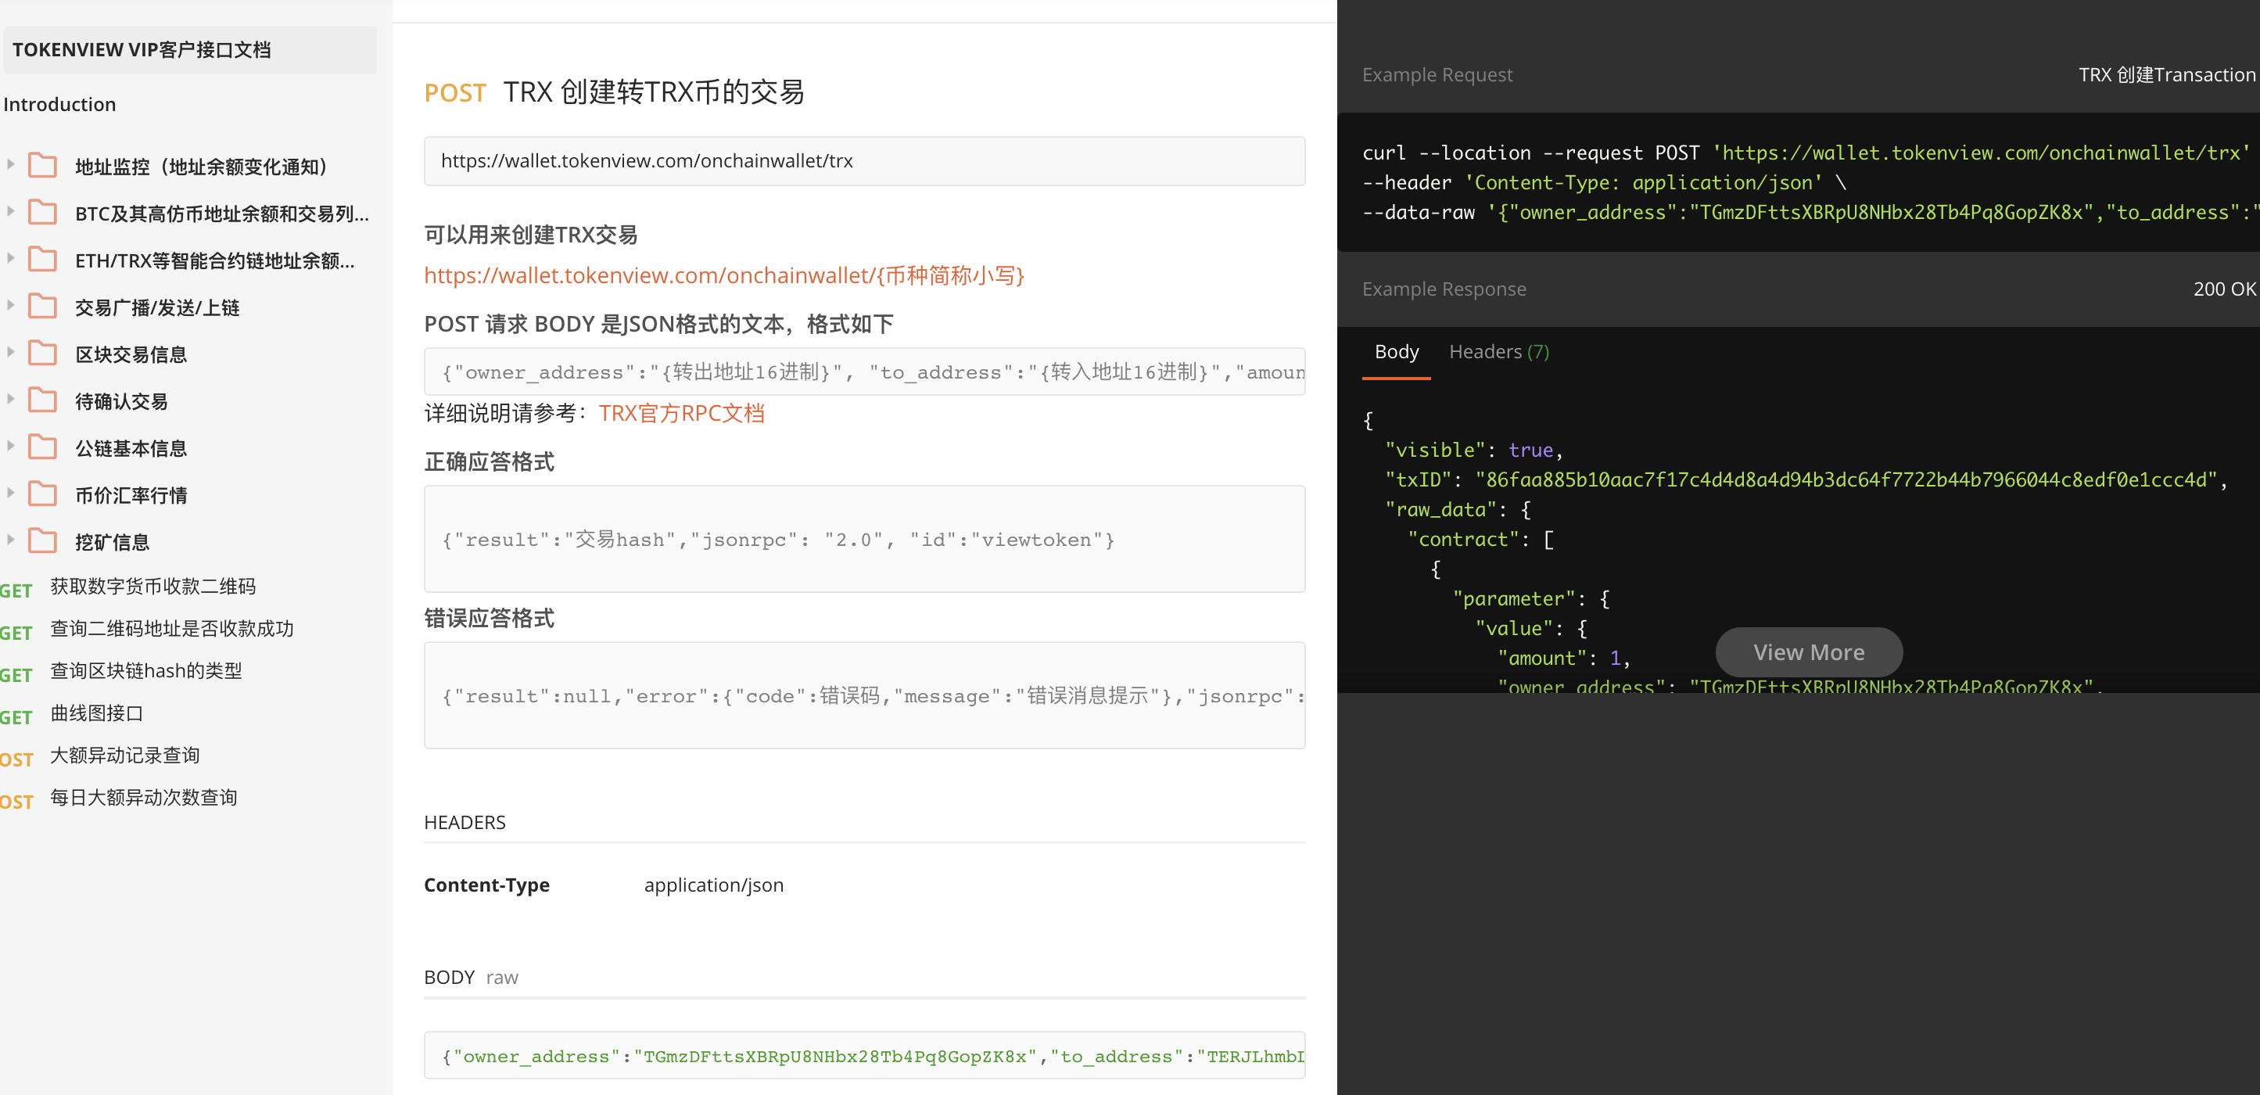Click the POST TRX 创建转TRX币的交易 heading
The image size is (2260, 1095).
point(614,92)
